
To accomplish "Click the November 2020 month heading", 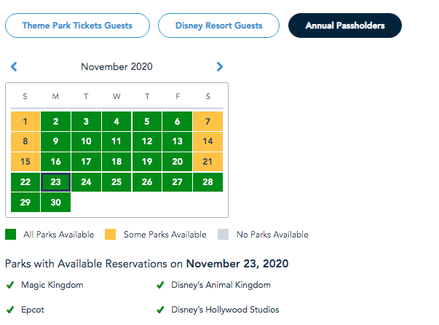I will pos(116,67).
